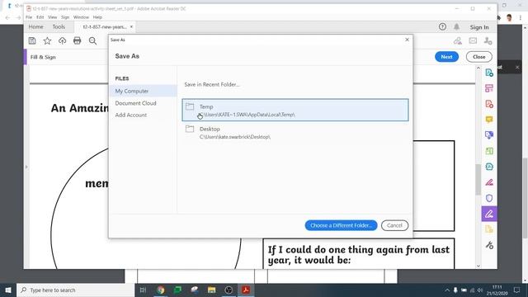Screen dimensions: 528x297
Task: Open More Tools wrench icon
Action: [x=489, y=245]
